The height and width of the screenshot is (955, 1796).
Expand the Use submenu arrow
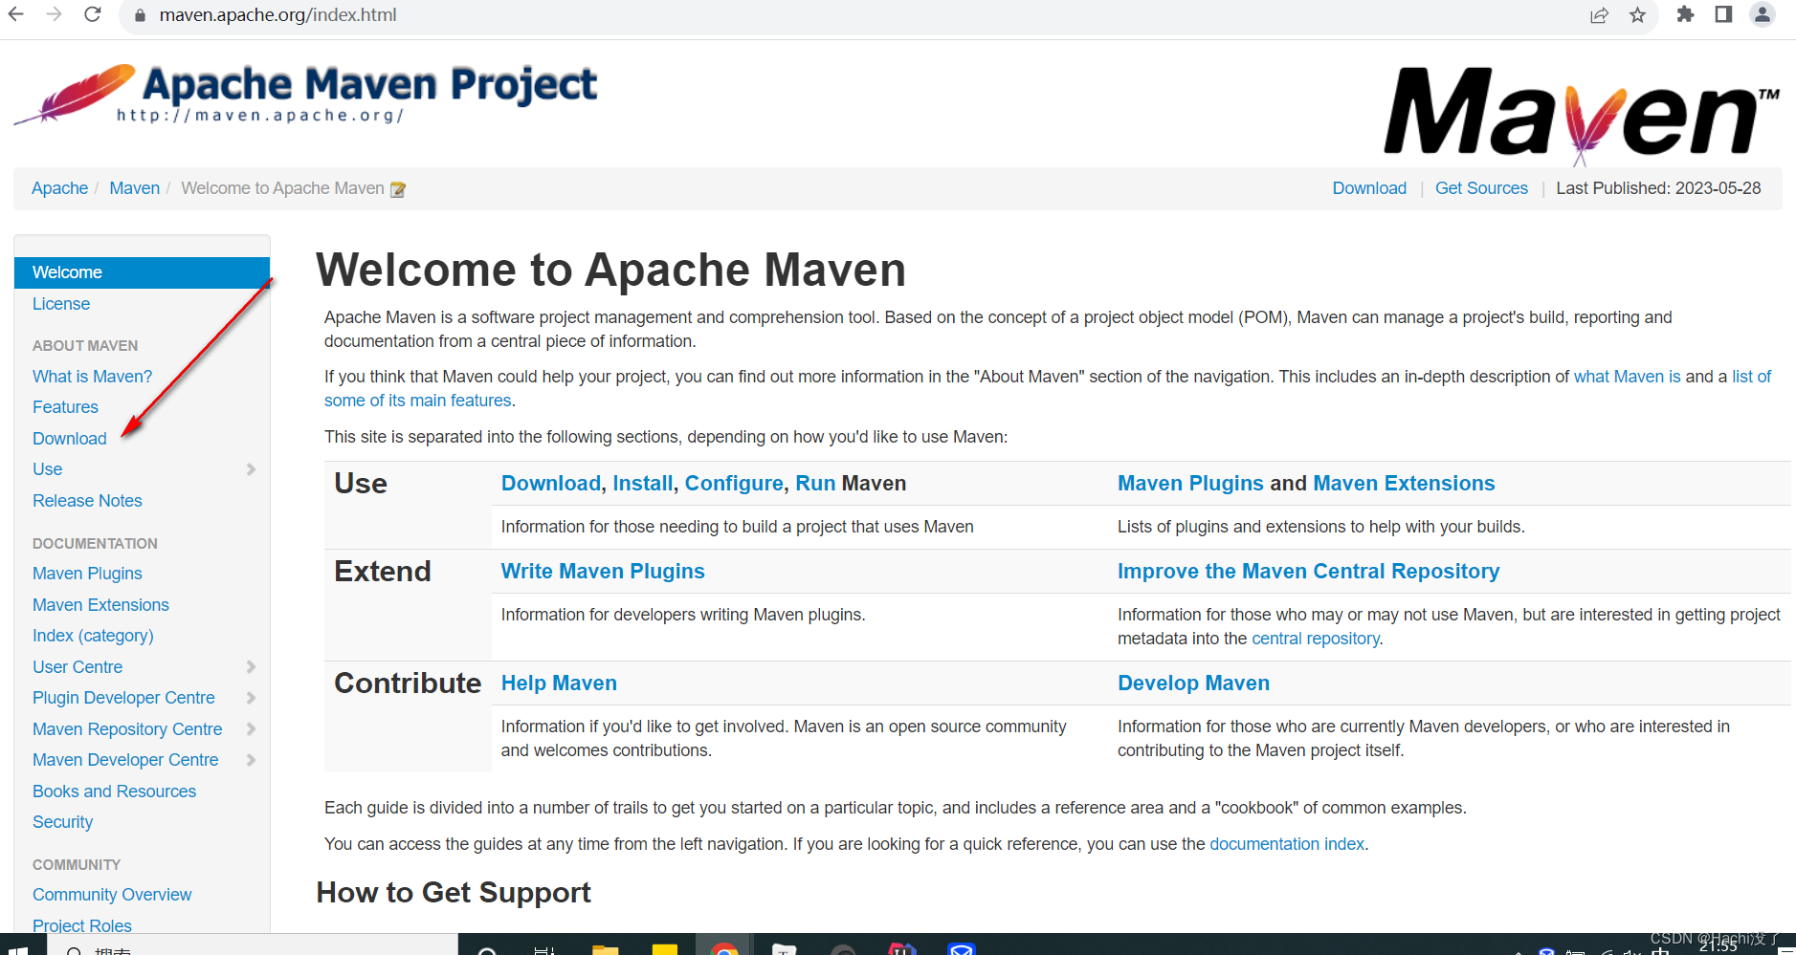(x=252, y=469)
